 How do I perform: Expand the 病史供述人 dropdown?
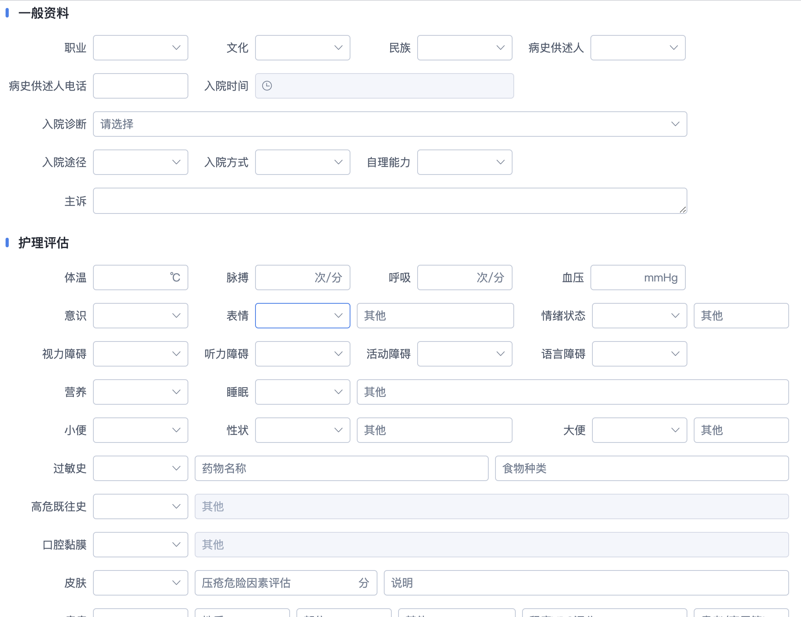click(x=638, y=48)
